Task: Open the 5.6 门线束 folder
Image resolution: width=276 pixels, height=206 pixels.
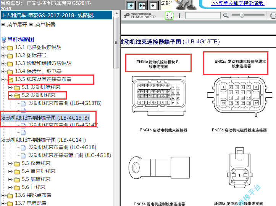Action: pyautogui.click(x=34, y=187)
